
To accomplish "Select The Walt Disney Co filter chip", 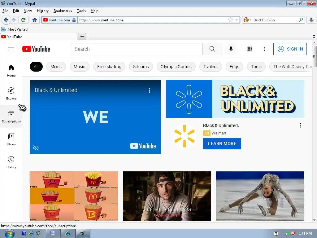I will pyautogui.click(x=291, y=67).
